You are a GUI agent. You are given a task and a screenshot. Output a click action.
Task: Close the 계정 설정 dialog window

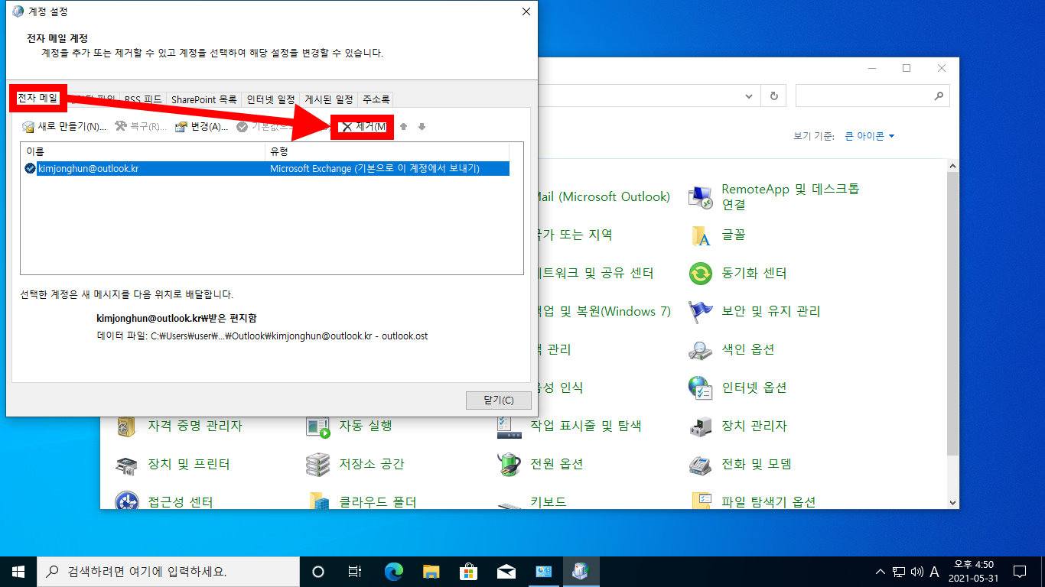point(526,11)
